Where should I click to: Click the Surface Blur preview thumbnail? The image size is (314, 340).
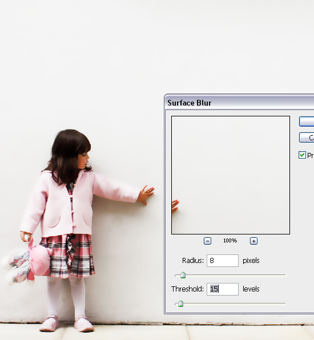[231, 175]
